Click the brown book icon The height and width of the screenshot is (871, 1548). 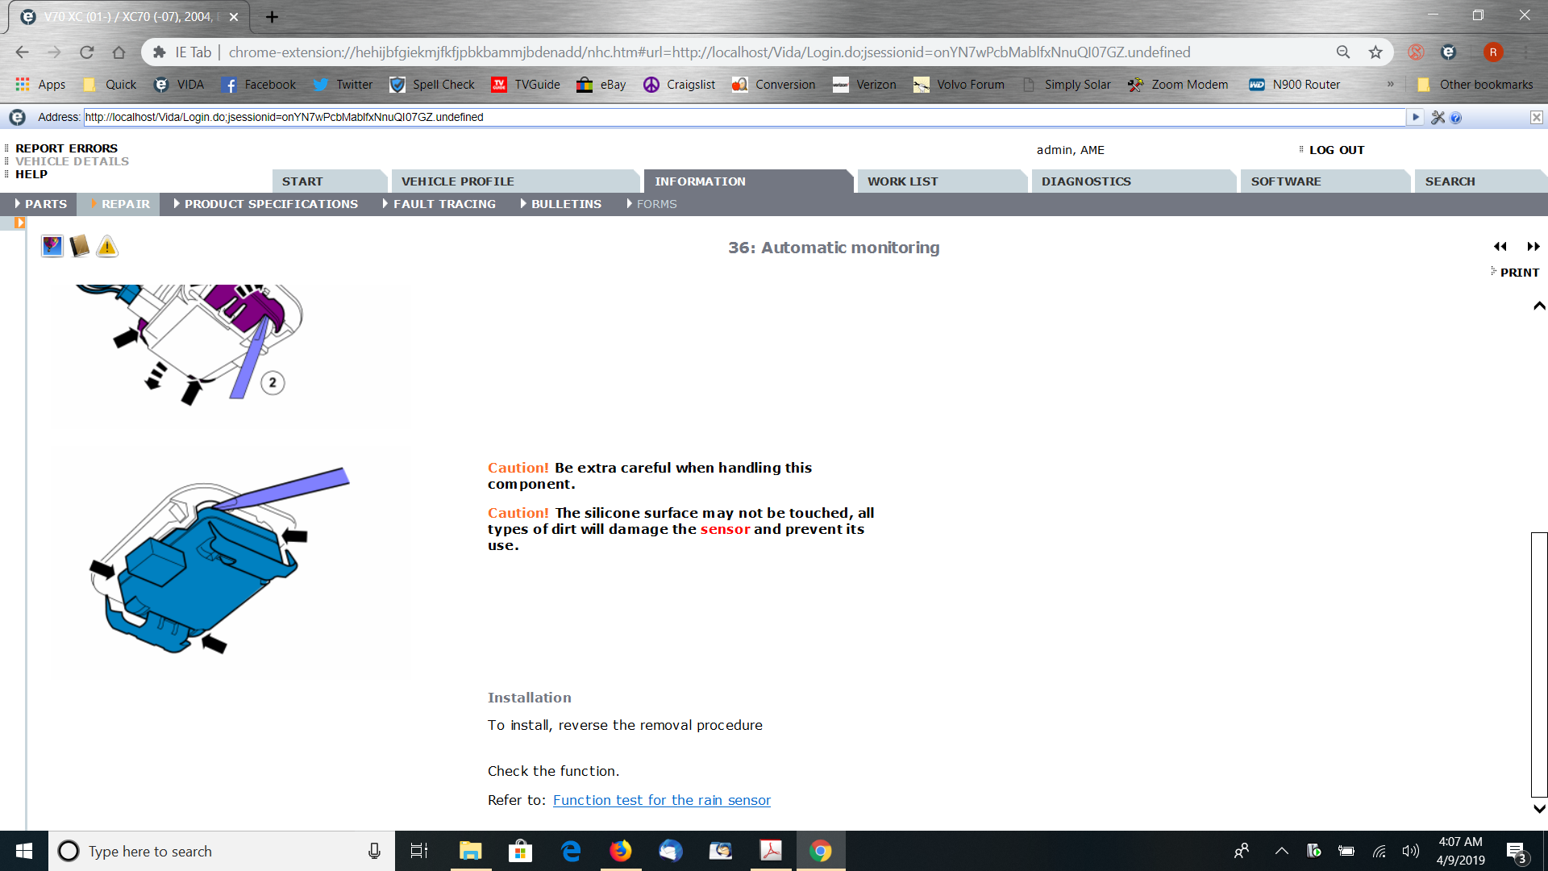pyautogui.click(x=79, y=246)
